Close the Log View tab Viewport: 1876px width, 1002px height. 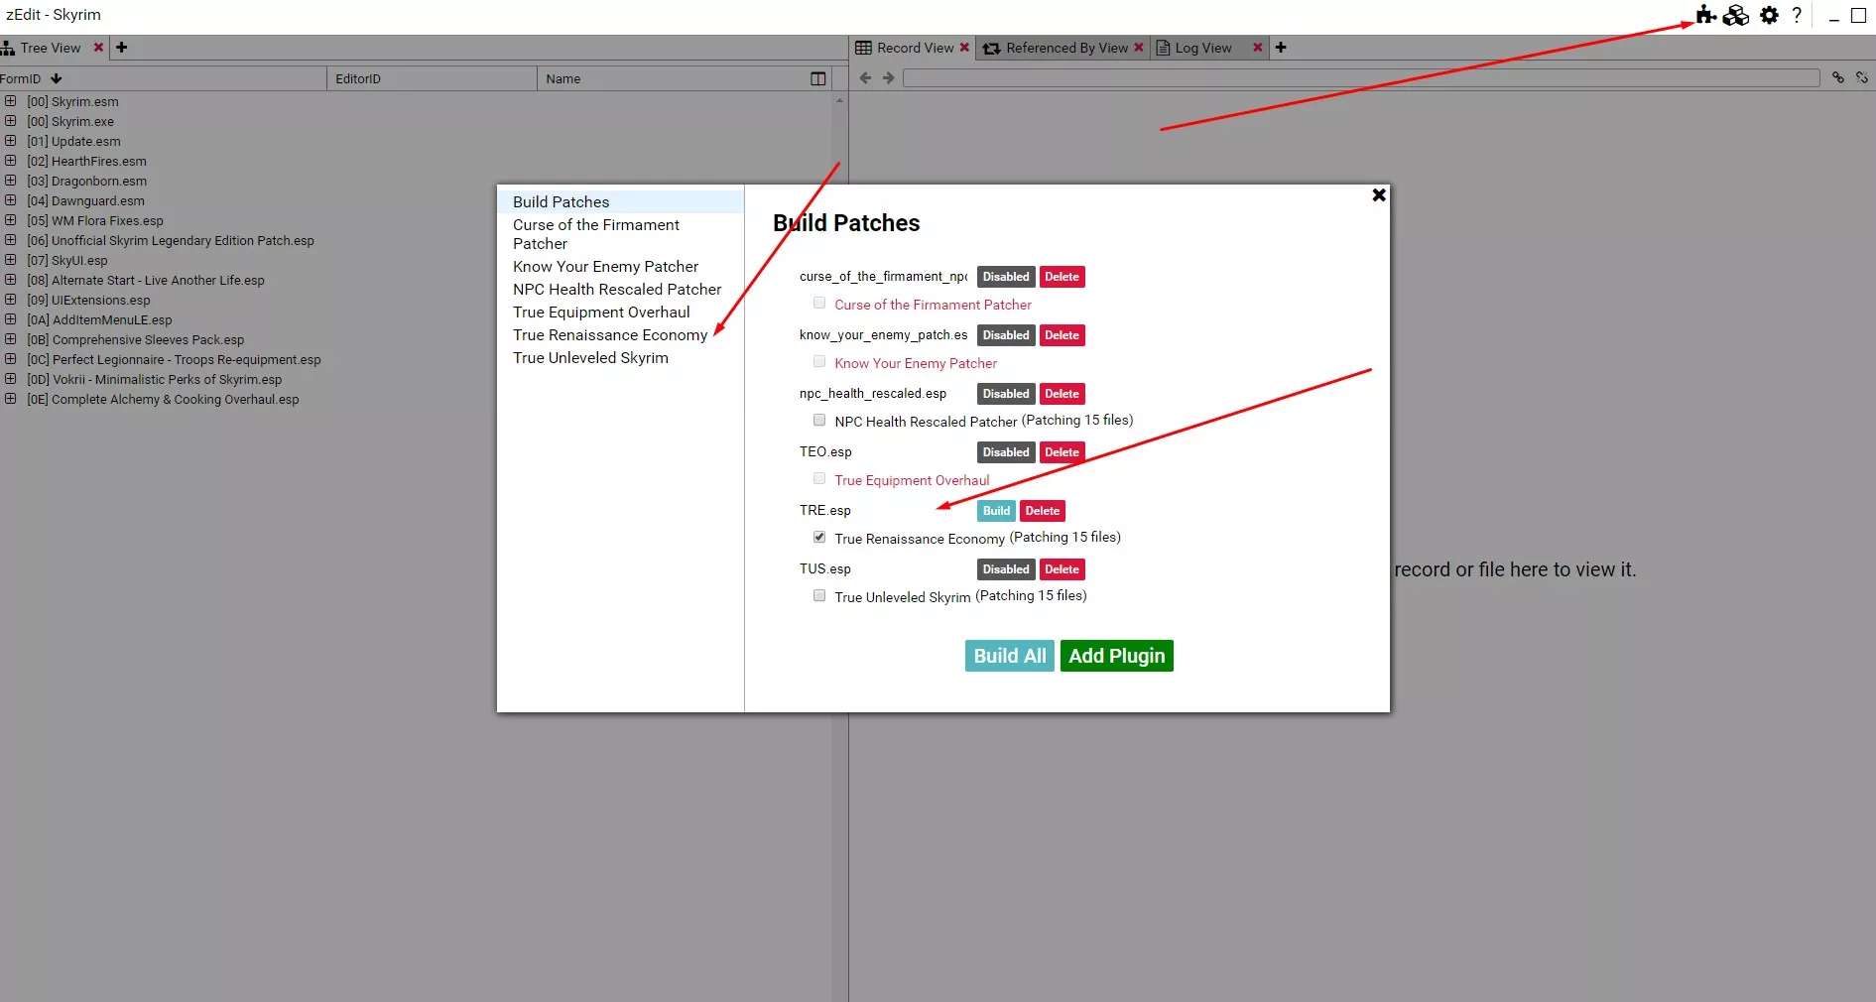pyautogui.click(x=1257, y=48)
